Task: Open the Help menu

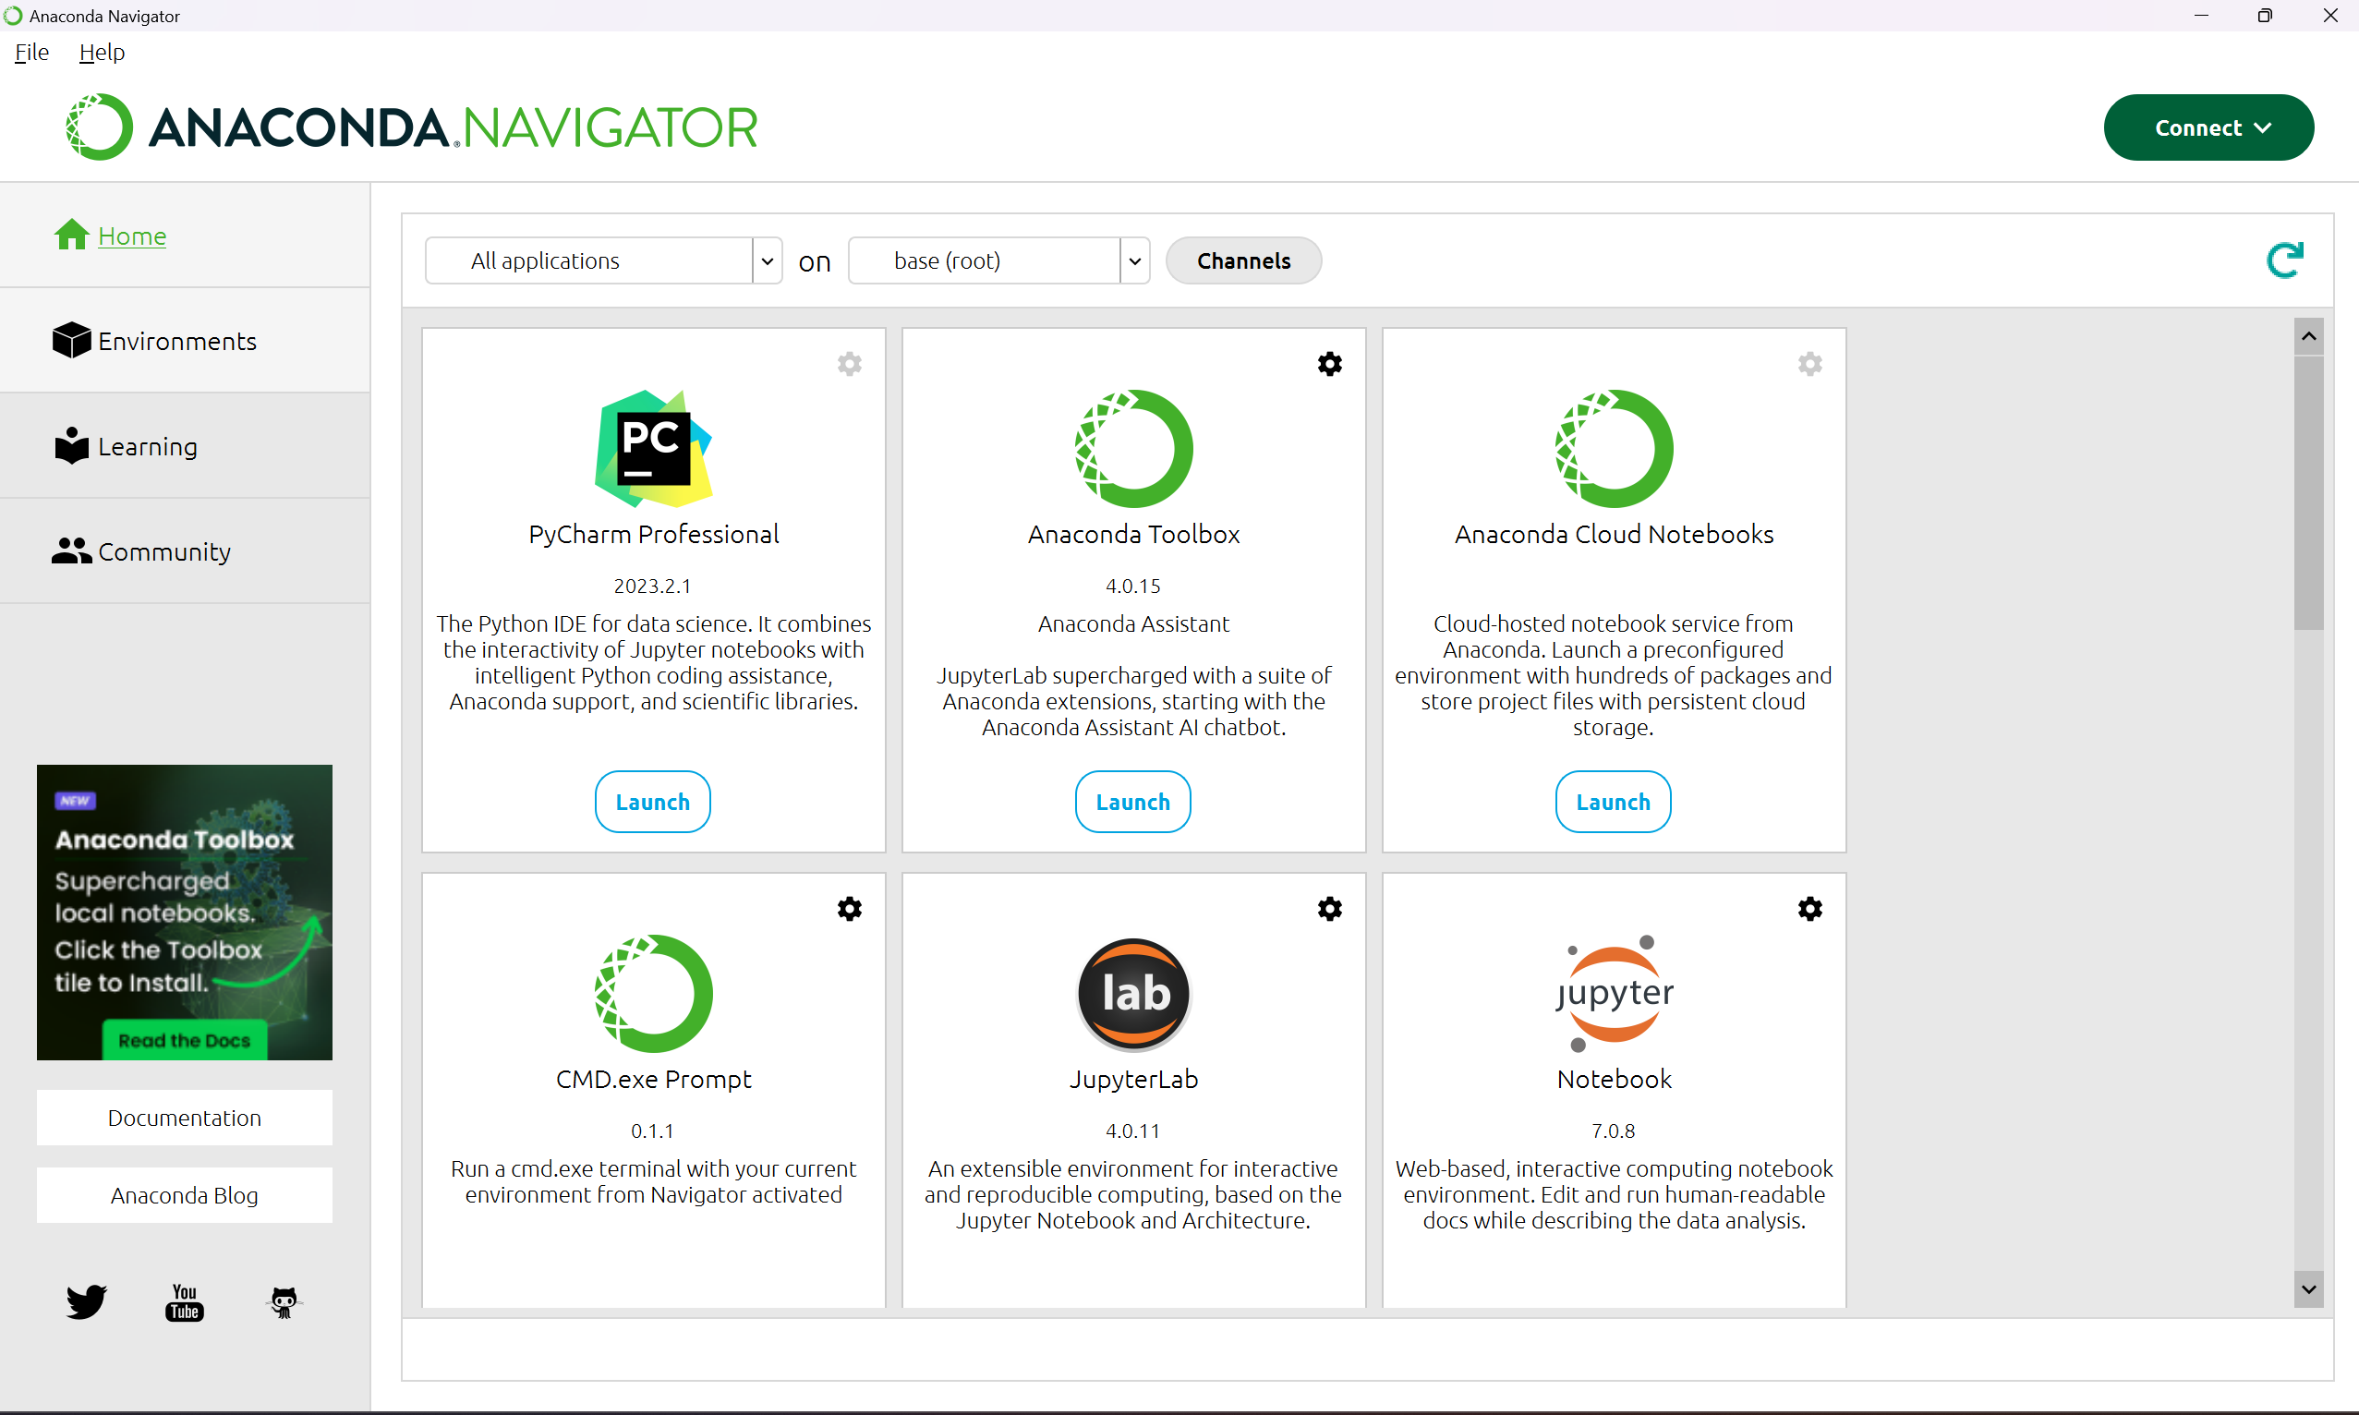Action: [101, 53]
